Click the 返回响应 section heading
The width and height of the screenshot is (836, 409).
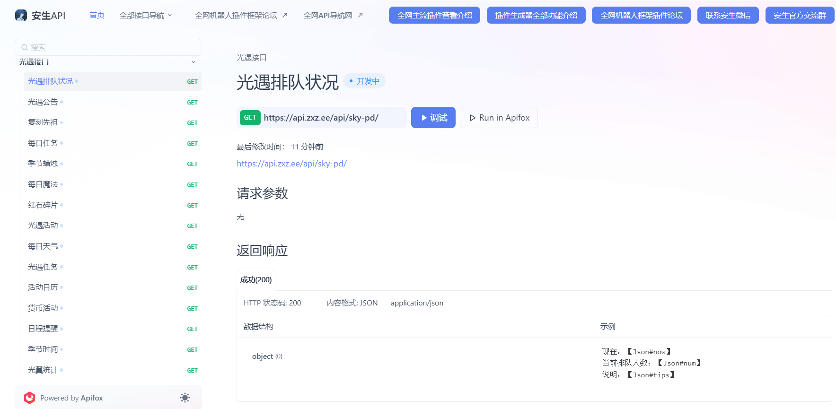click(262, 251)
